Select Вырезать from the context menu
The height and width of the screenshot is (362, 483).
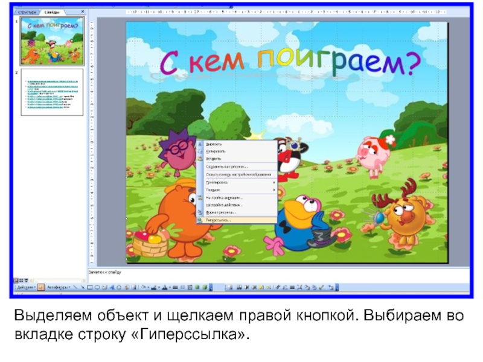coord(237,144)
